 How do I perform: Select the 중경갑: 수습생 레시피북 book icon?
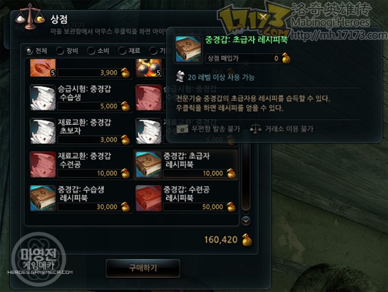tap(43, 198)
